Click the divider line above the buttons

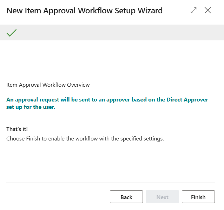pos(111,183)
